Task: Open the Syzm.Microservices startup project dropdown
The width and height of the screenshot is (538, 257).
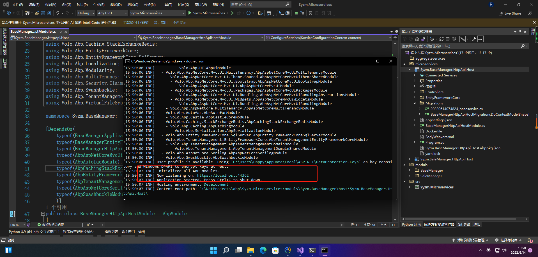Action: click(x=157, y=13)
